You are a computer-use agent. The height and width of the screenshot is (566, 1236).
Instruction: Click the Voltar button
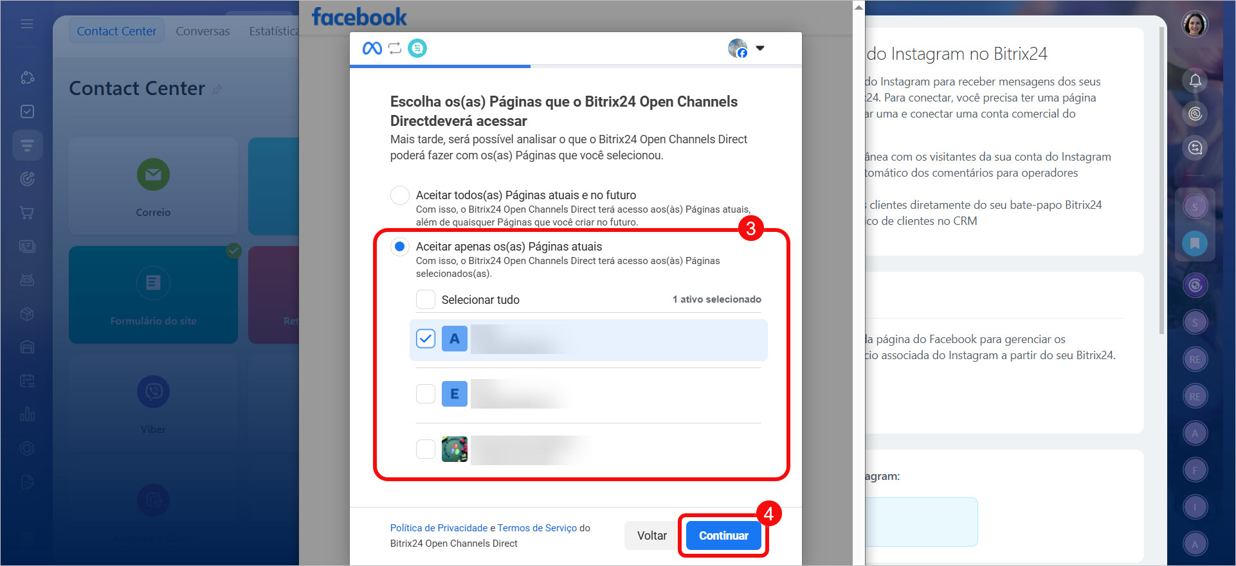(x=651, y=535)
